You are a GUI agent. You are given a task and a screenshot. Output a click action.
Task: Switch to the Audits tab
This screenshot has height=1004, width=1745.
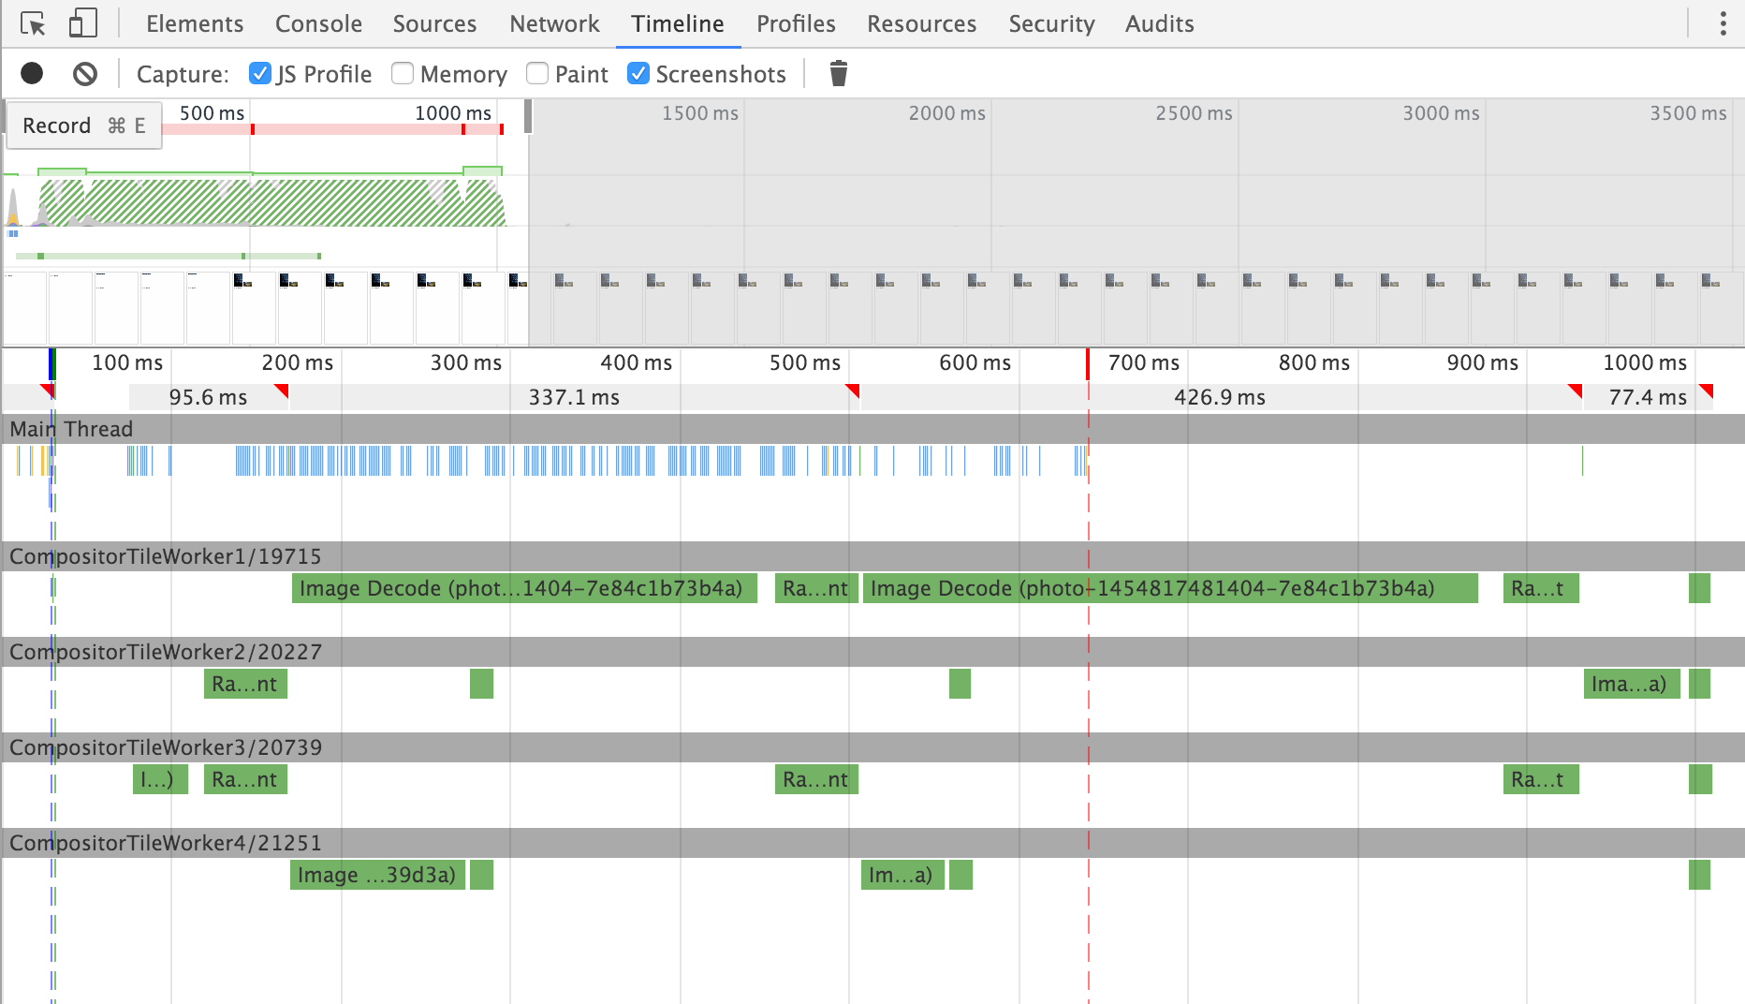pyautogui.click(x=1159, y=23)
